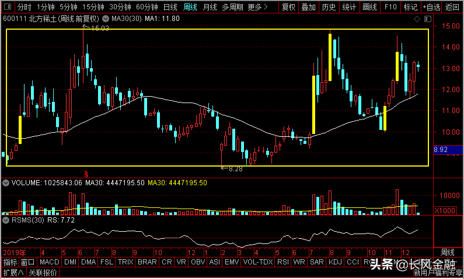Select the 1分钟 timeframe
The image size is (464, 279).
46,7
